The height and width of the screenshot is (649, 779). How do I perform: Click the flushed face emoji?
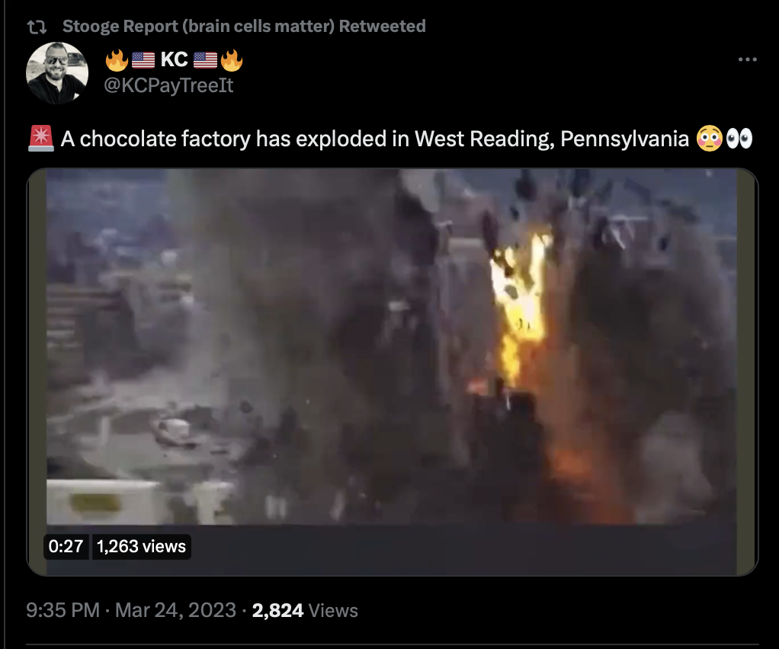pos(709,139)
